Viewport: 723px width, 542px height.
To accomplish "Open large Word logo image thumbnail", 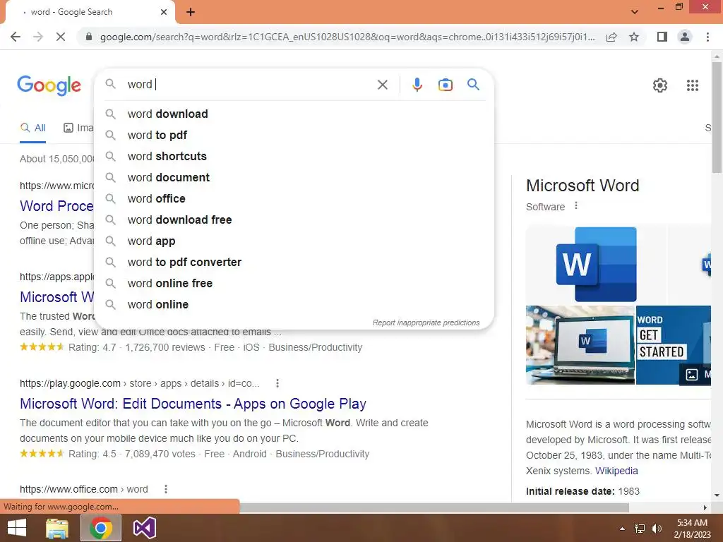I will pyautogui.click(x=596, y=265).
